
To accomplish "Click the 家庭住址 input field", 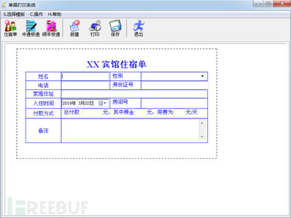I will [134, 94].
